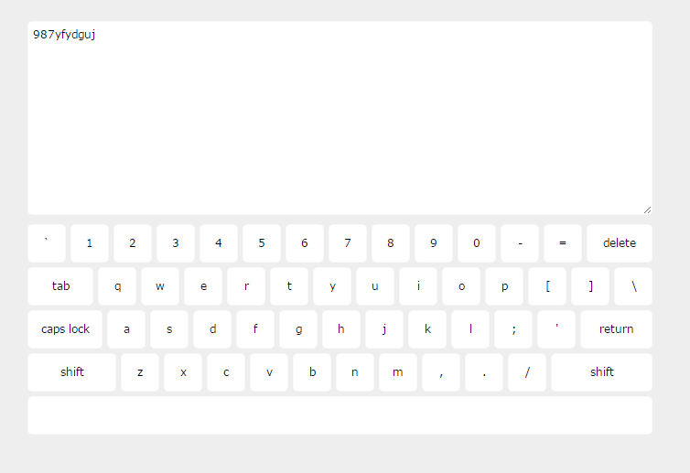This screenshot has width=690, height=473.
Task: Click the semicolon key
Action: 513,329
